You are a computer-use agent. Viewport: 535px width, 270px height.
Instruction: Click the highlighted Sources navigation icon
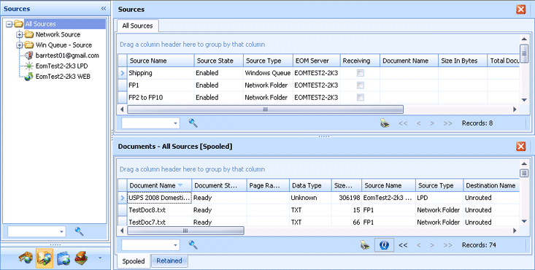point(45,258)
